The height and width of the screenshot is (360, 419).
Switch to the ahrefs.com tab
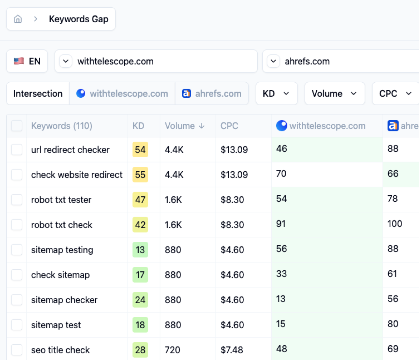212,93
